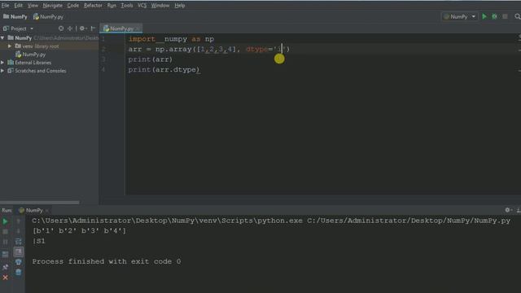Screen dimensions: 521x293
Task: Click the project panel horizontal scrollbar
Action: (x=40, y=203)
